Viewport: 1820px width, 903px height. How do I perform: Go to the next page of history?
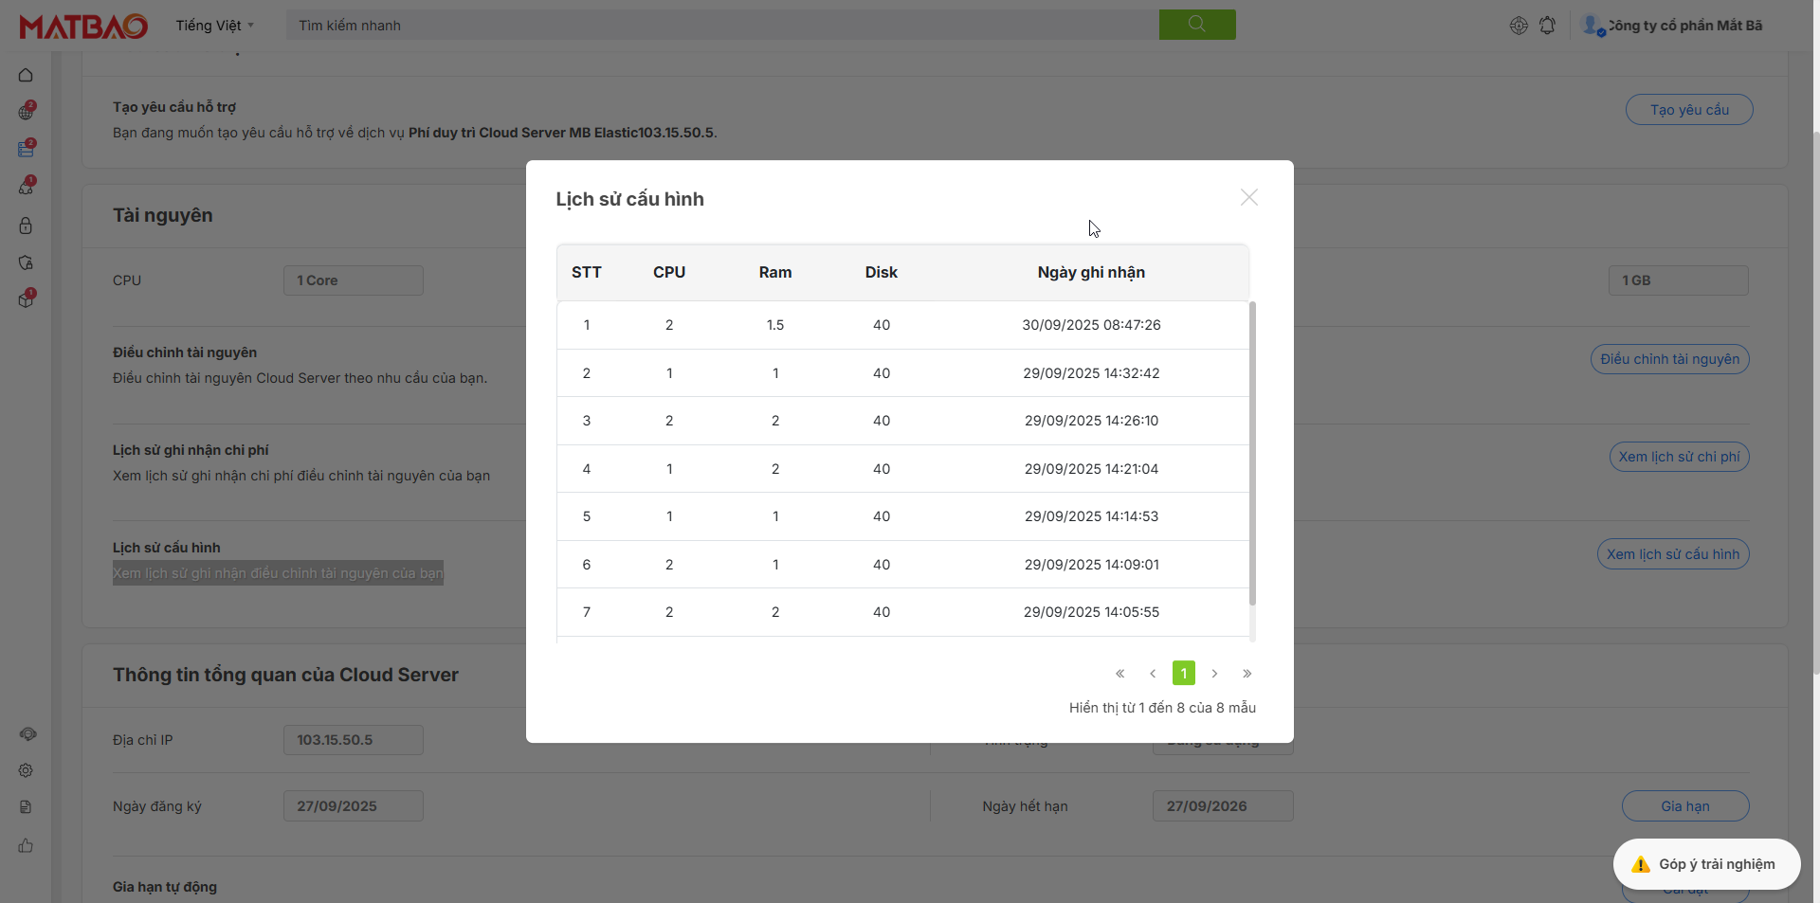1214,674
